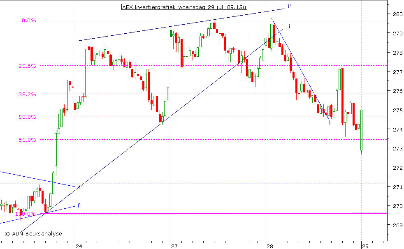Image resolution: width=404 pixels, height=249 pixels.
Task: Select the 38.2% Fibonacci level label
Action: (x=27, y=94)
